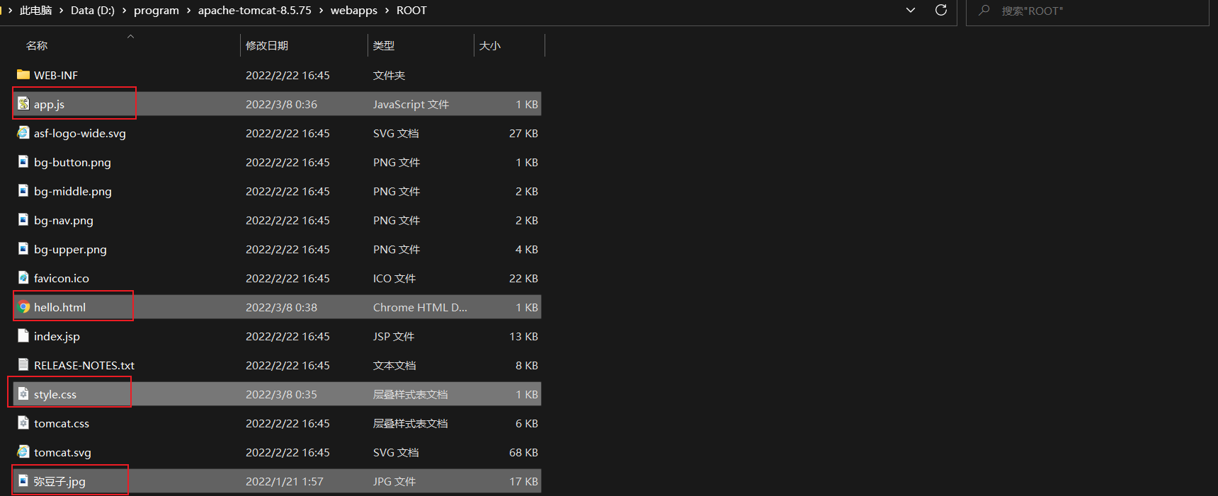Image resolution: width=1218 pixels, height=496 pixels.
Task: Go to Data (D:) breadcrumb
Action: (93, 11)
